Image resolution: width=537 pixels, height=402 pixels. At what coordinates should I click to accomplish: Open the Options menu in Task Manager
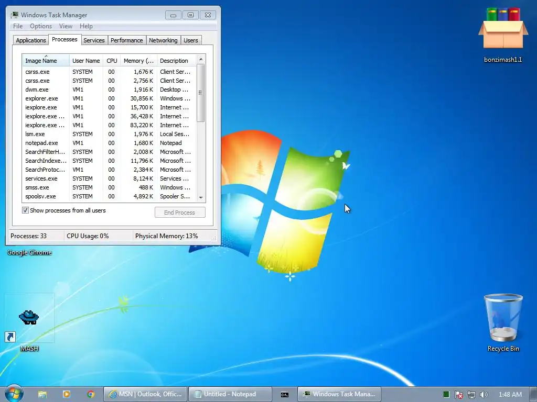pos(41,26)
